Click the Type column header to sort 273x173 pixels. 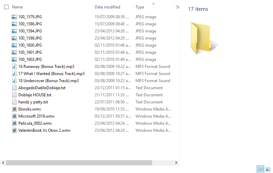click(140, 7)
